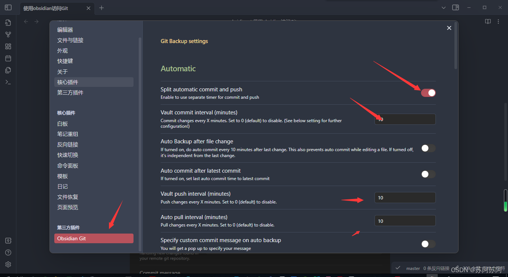Screen dimensions: 508x277
Task: Click the settings sidebar scrollbar
Action: [x=140, y=144]
